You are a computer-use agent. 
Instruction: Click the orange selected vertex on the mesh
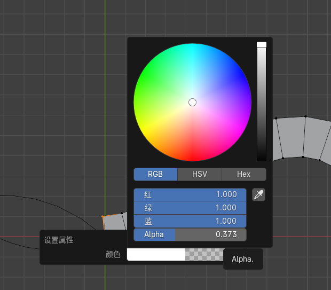click(103, 216)
